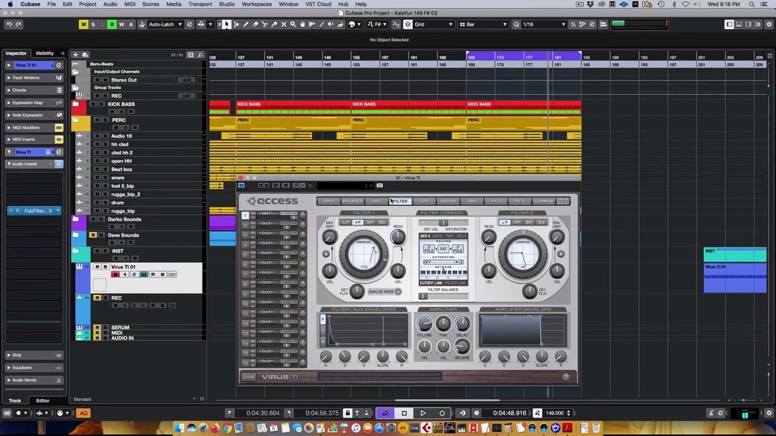Toggle the Cycle loop button

[385, 413]
